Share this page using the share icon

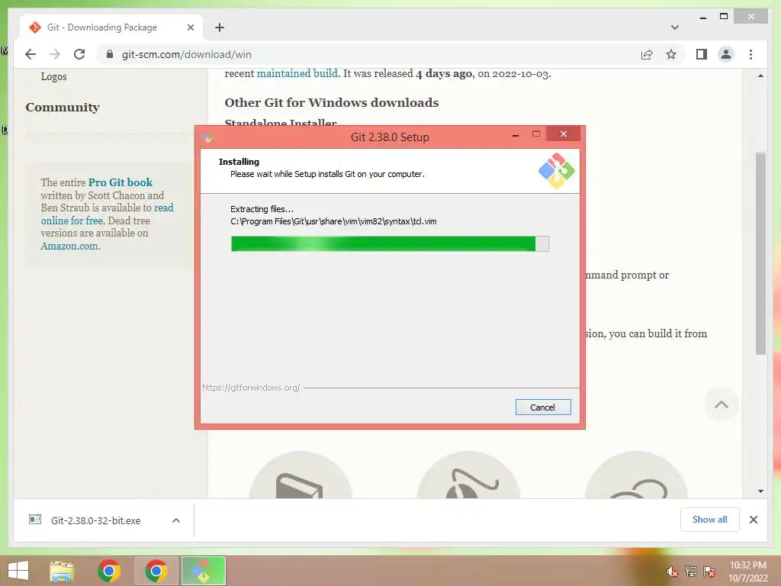(647, 54)
